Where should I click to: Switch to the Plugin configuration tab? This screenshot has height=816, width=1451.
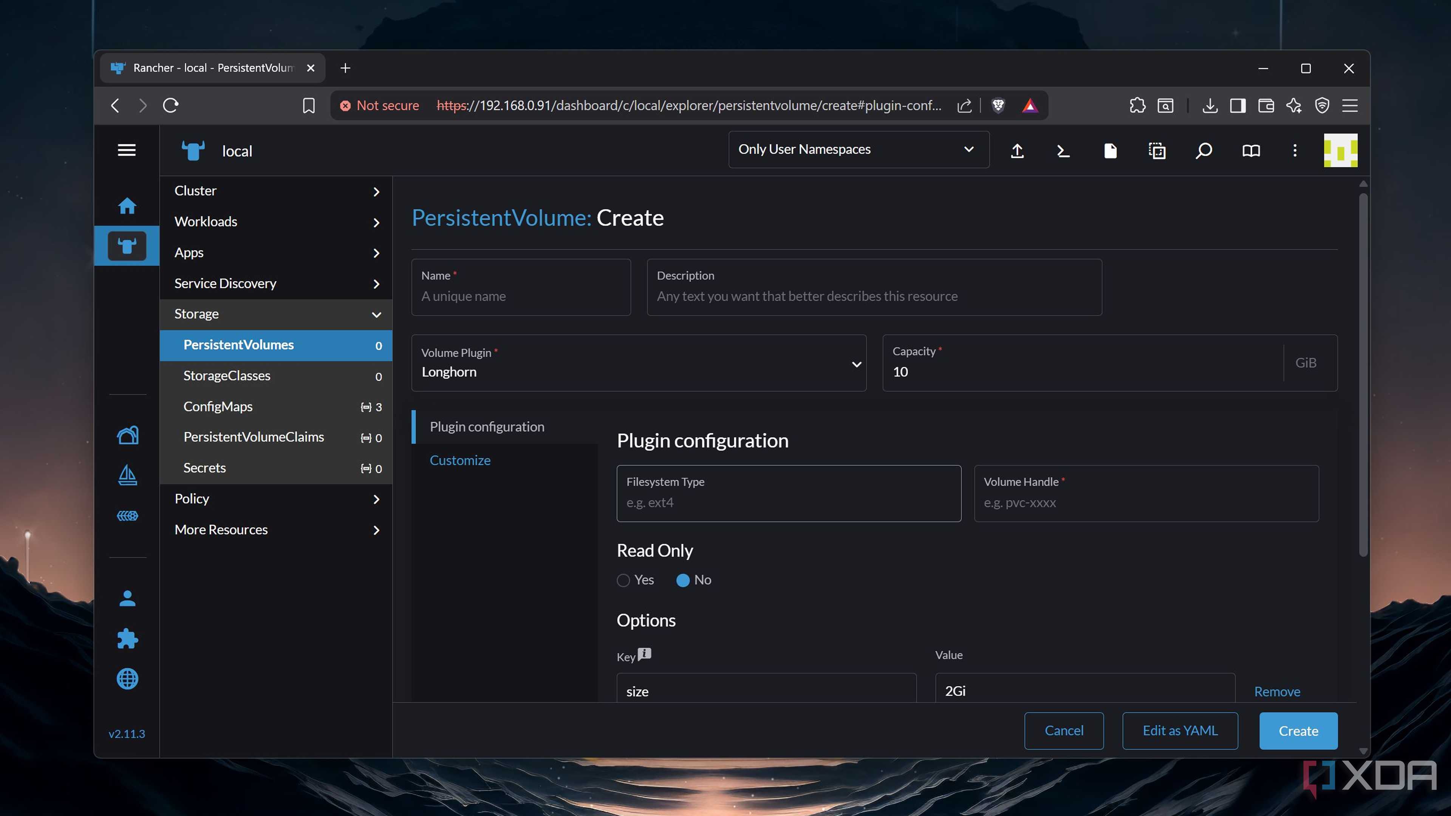pyautogui.click(x=505, y=427)
